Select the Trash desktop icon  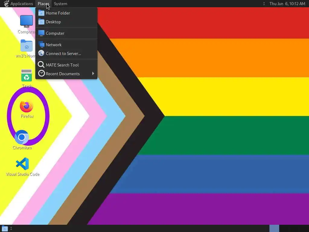[x=27, y=75]
